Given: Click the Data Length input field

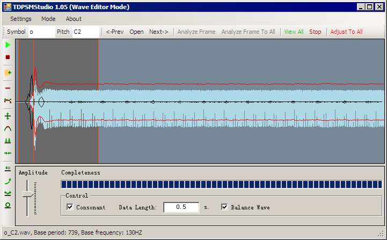Looking at the screenshot, I should pos(181,207).
